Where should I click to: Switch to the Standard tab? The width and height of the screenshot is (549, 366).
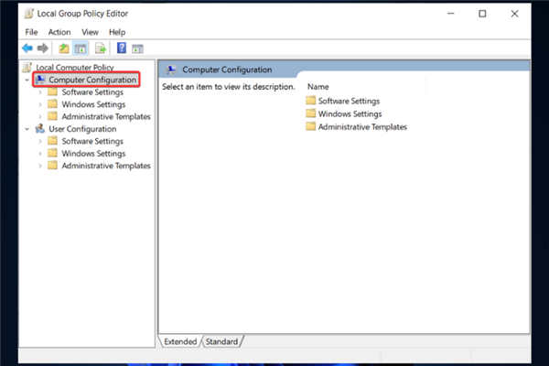(x=221, y=341)
